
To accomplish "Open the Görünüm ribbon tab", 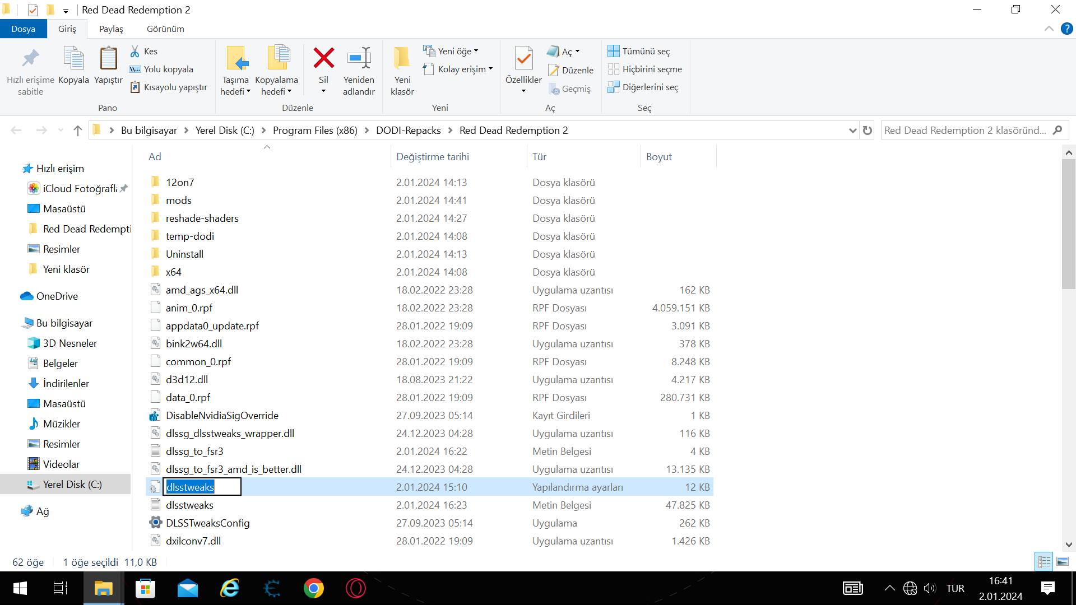I will 165,29.
